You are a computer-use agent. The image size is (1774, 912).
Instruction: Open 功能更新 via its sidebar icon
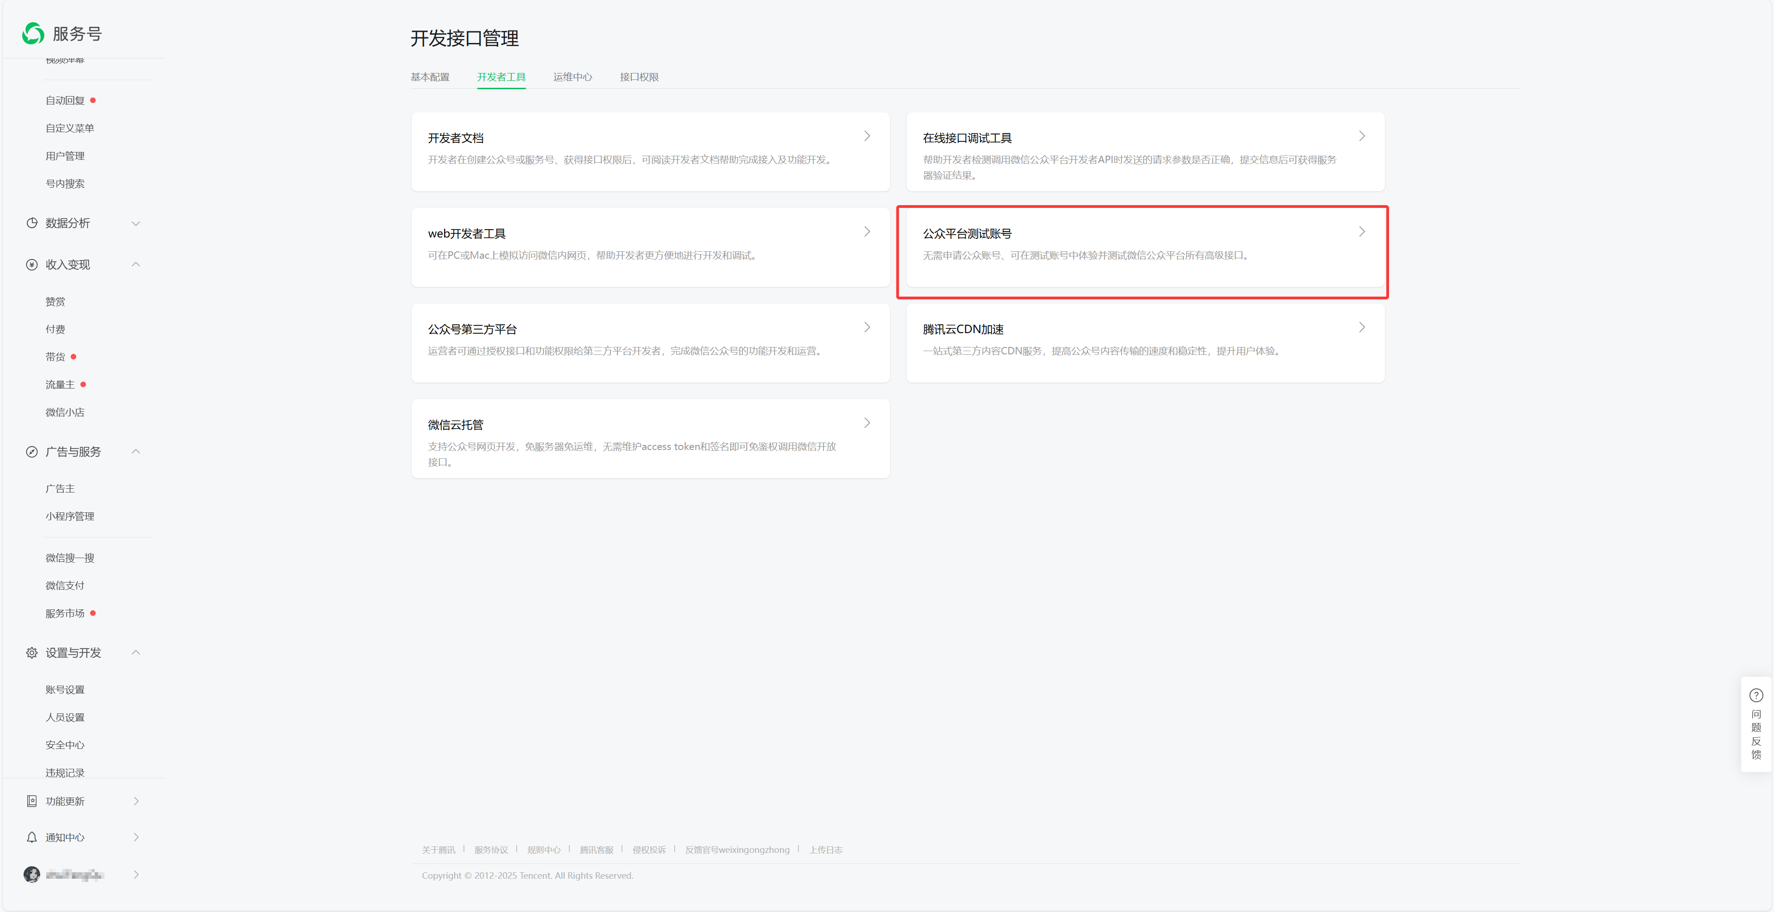[32, 801]
